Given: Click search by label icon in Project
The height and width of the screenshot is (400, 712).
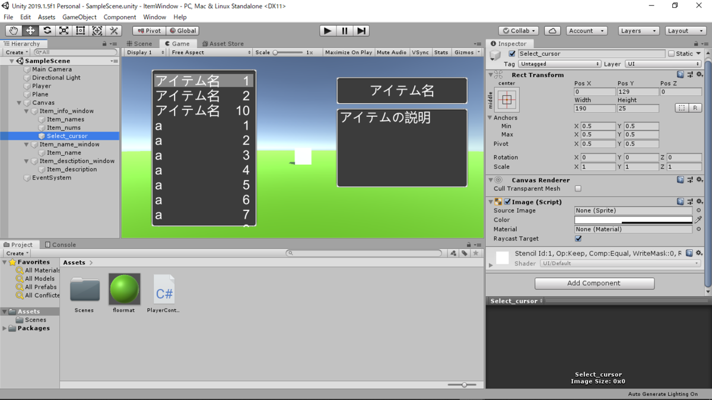Looking at the screenshot, I should tap(465, 253).
